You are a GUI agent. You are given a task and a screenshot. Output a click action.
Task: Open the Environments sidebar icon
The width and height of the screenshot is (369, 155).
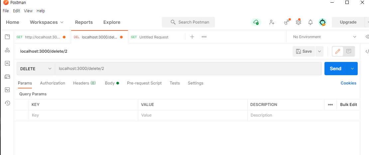pyautogui.click(x=8, y=63)
